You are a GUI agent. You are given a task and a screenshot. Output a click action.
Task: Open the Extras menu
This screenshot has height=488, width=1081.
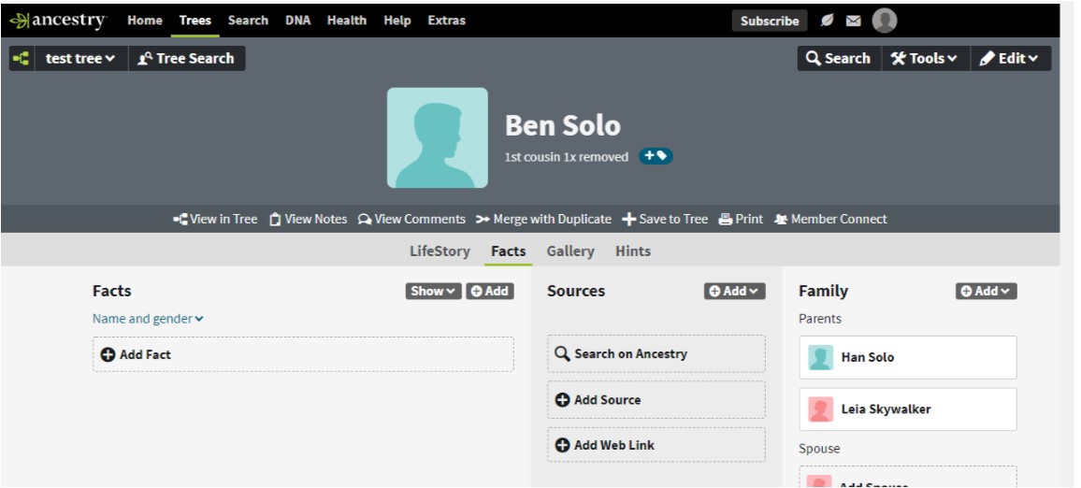tap(447, 21)
